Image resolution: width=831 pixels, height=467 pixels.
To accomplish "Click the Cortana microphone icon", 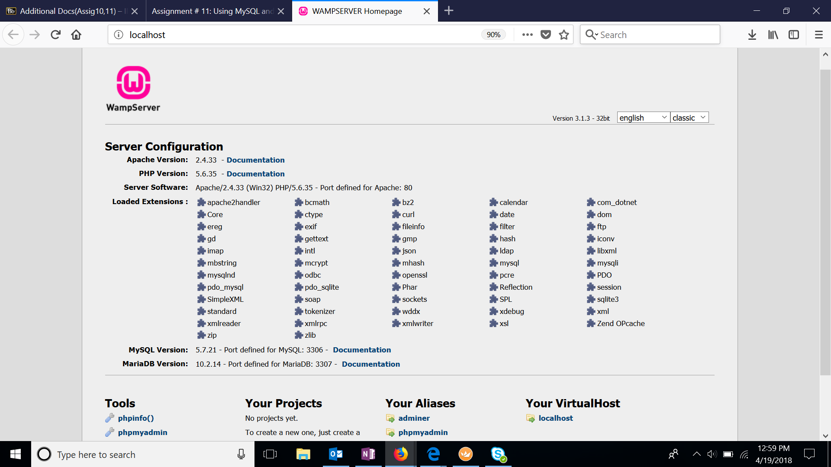I will [241, 454].
